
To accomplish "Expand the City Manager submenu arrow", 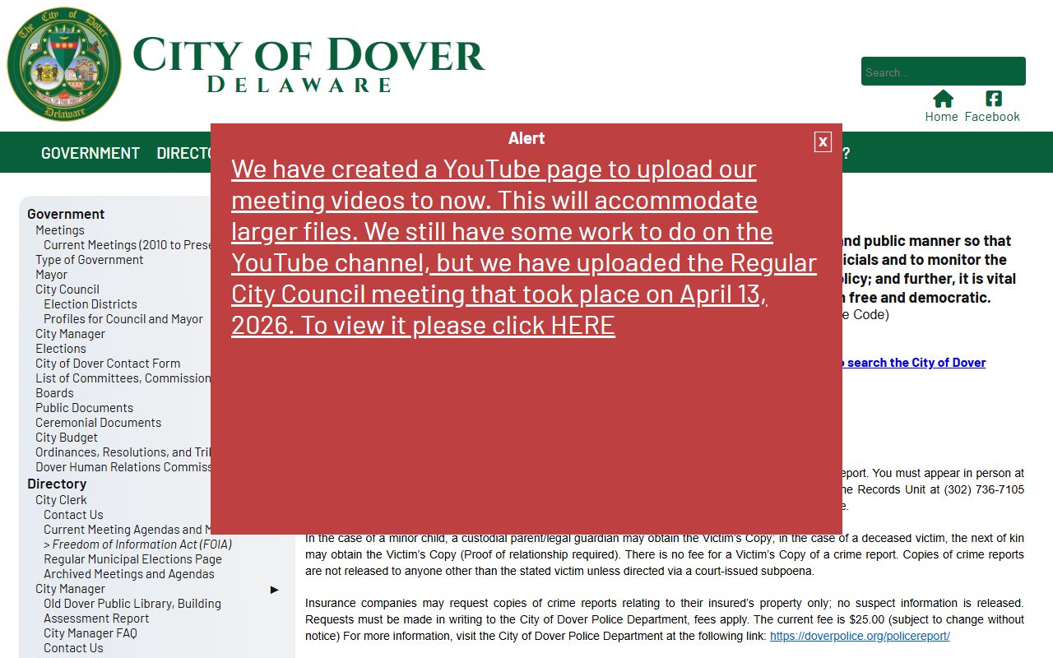I will tap(275, 589).
